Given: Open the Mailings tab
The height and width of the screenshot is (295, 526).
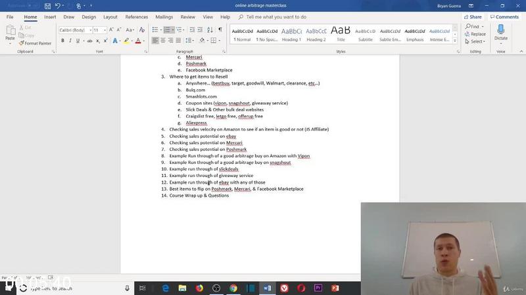Looking at the screenshot, I should point(164,17).
